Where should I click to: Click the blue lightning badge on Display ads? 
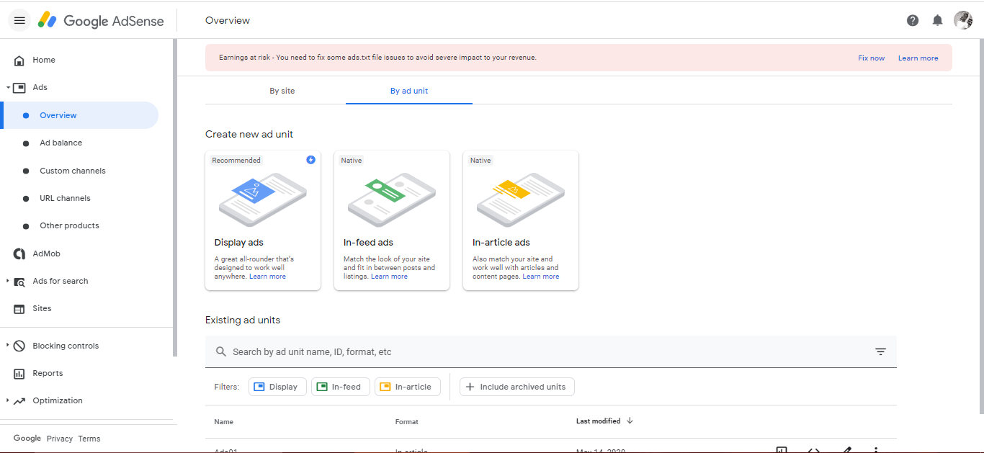coord(310,160)
